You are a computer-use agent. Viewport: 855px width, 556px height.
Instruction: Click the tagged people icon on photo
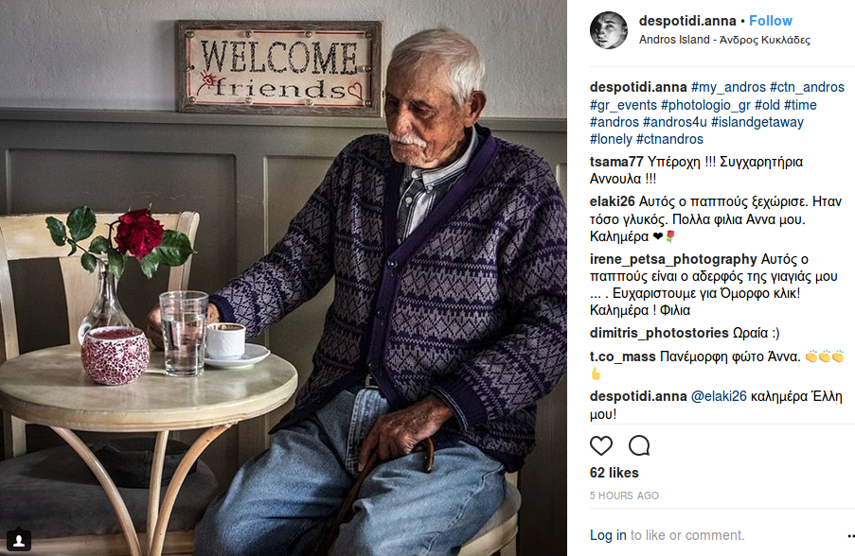[19, 540]
